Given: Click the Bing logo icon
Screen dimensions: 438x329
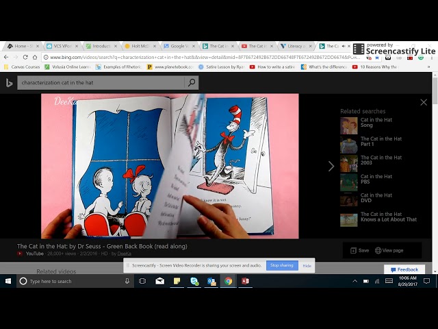Looking at the screenshot, I should point(9,83).
